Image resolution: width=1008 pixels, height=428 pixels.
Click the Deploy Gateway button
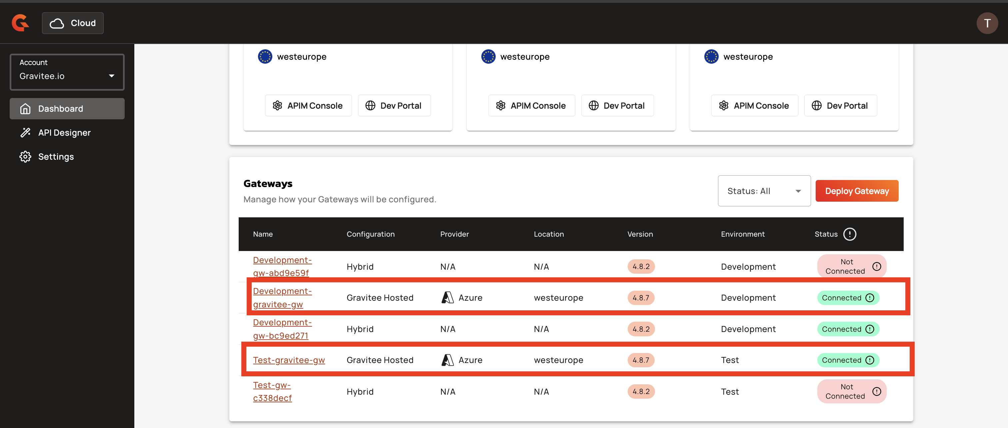tap(857, 191)
